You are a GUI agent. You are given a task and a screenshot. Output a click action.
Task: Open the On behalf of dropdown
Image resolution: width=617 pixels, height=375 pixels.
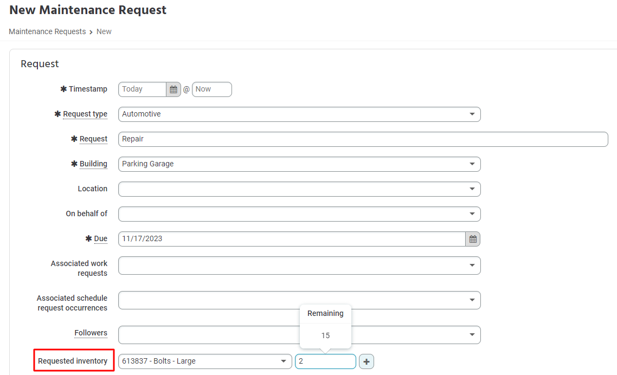[472, 214]
